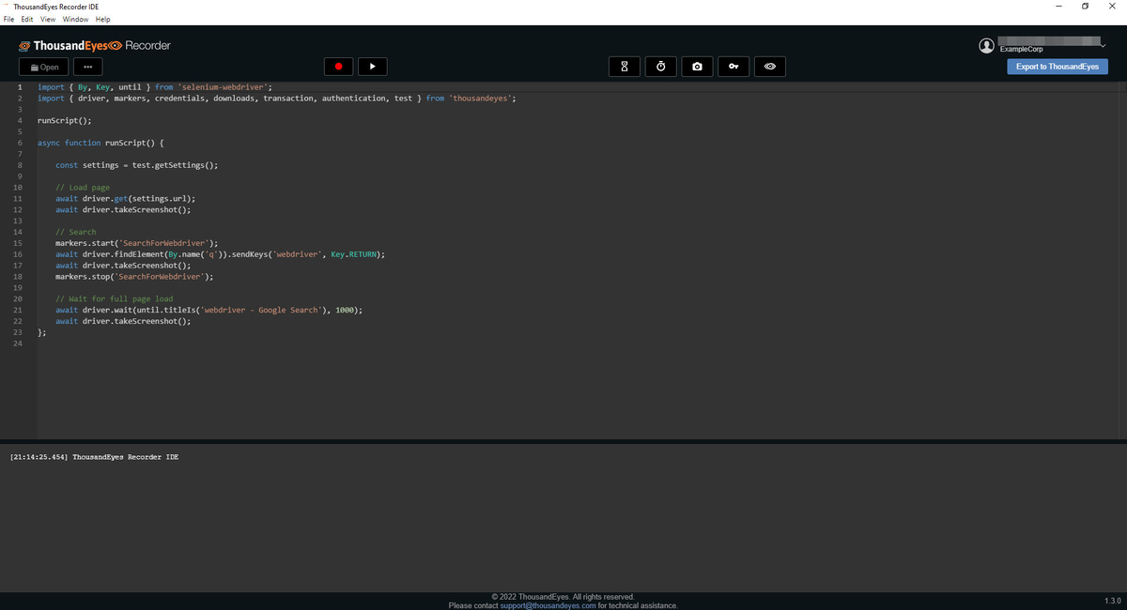Close the Recorder IDE window
Image resolution: width=1127 pixels, height=610 pixels.
point(1113,7)
